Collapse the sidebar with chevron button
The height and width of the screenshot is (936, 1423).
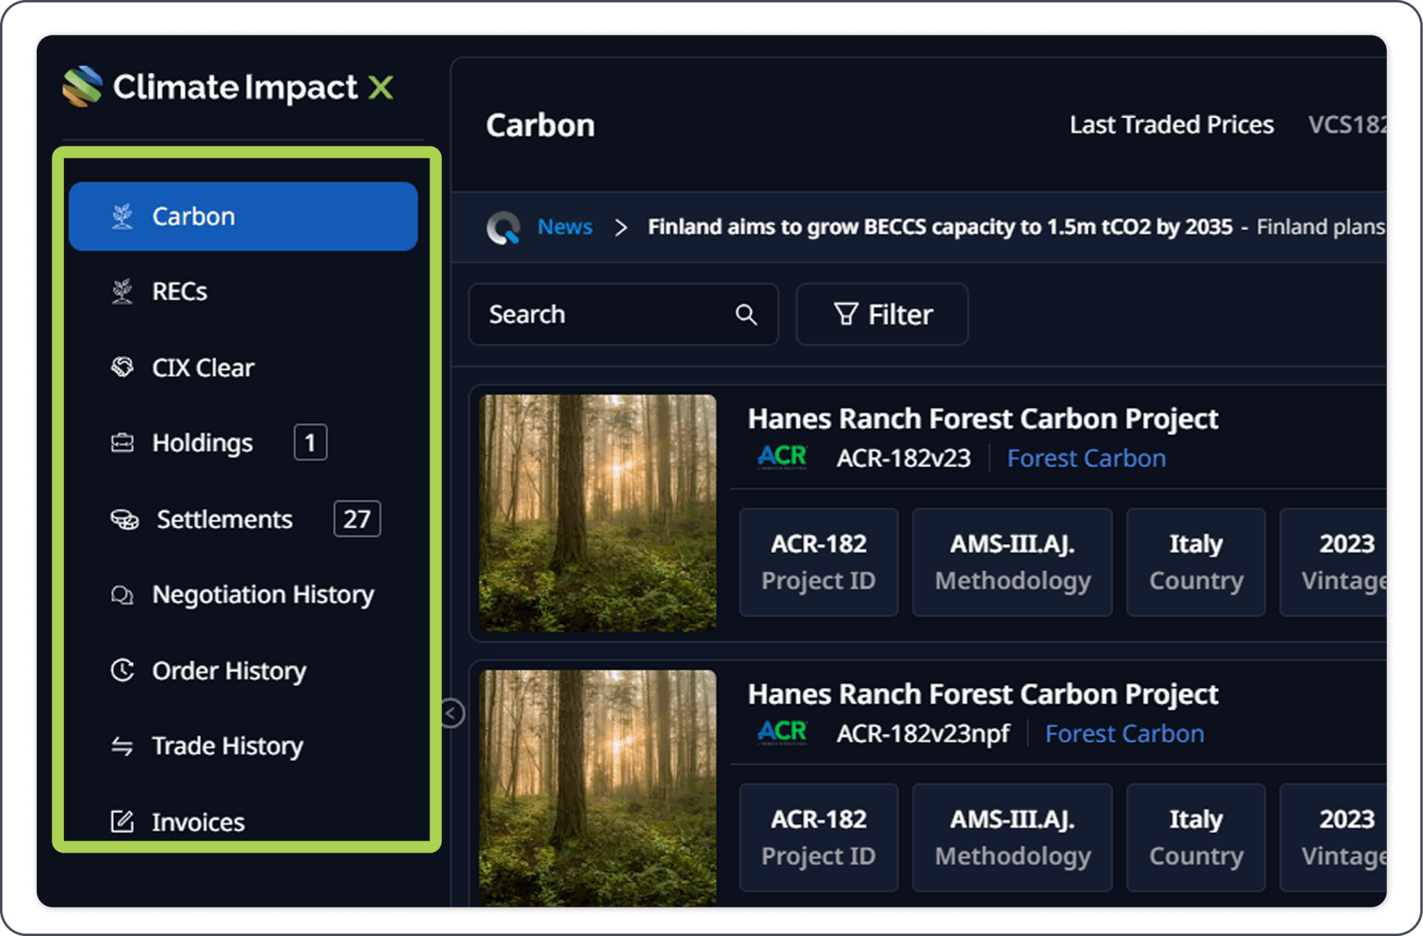click(x=452, y=713)
